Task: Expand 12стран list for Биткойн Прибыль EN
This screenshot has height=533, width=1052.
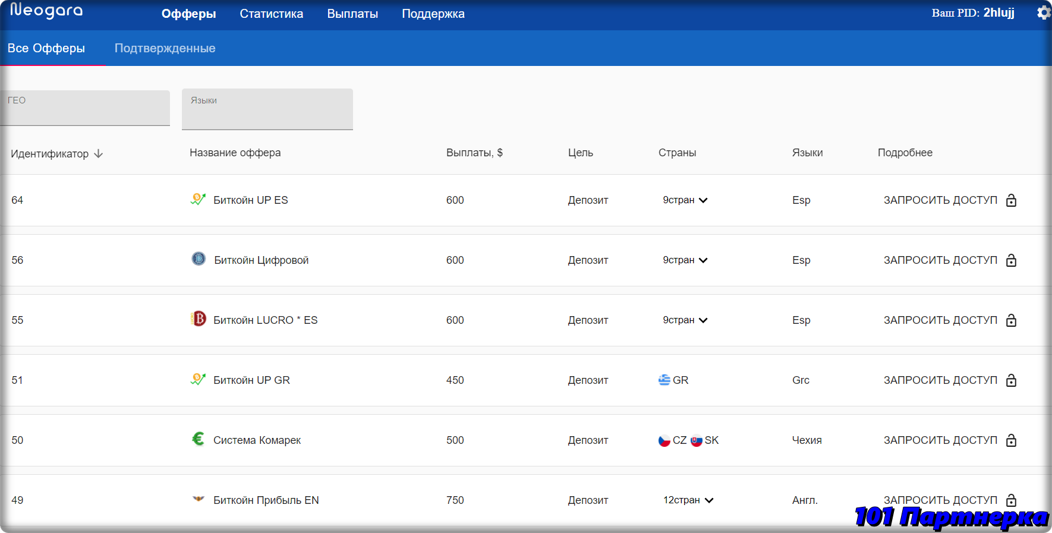Action: [688, 500]
